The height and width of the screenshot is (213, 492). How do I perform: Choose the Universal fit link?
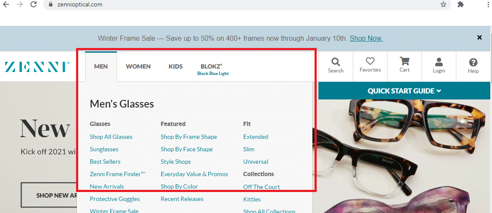coord(256,162)
